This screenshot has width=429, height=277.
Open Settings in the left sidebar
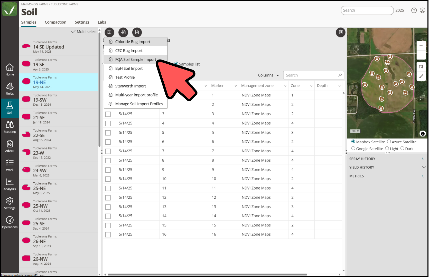click(10, 204)
